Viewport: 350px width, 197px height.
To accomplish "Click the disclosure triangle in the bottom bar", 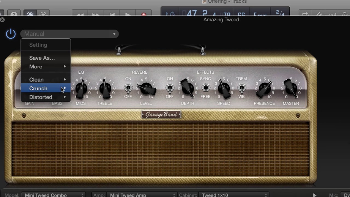I will pyautogui.click(x=314, y=195).
